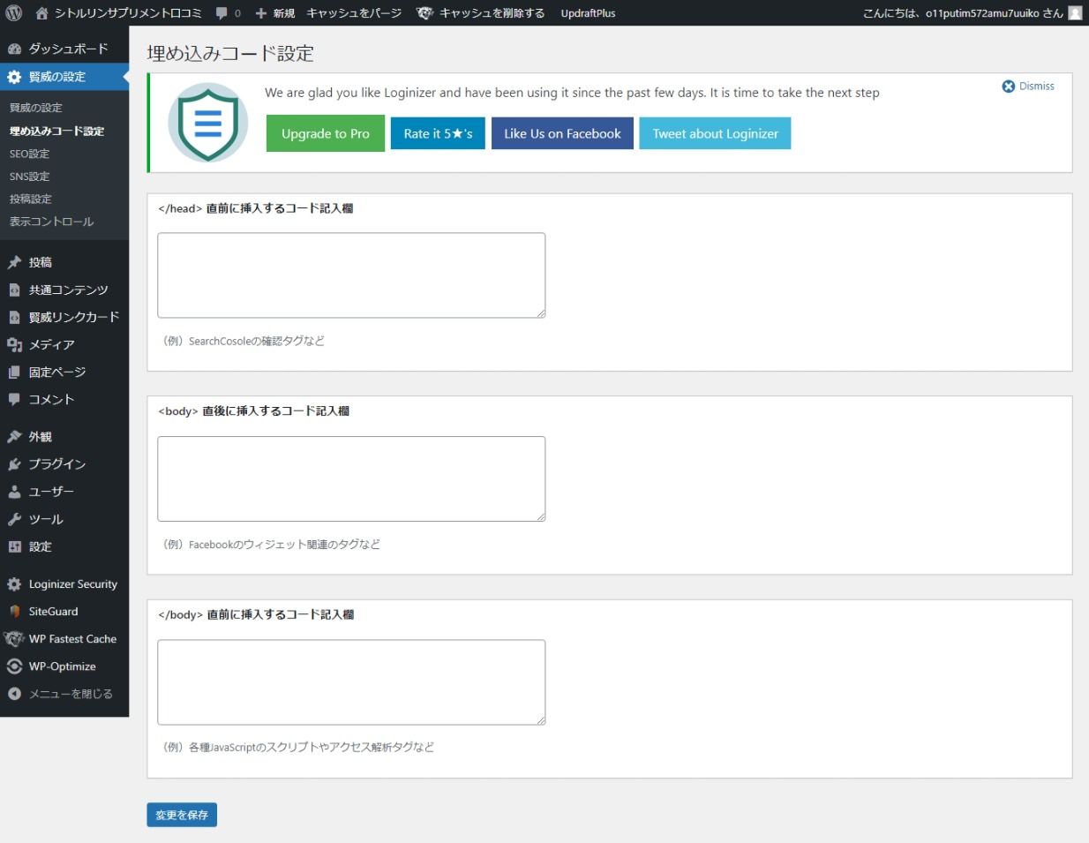1089x843 pixels.
Task: Open SNS設定 submenu item
Action: pyautogui.click(x=29, y=177)
